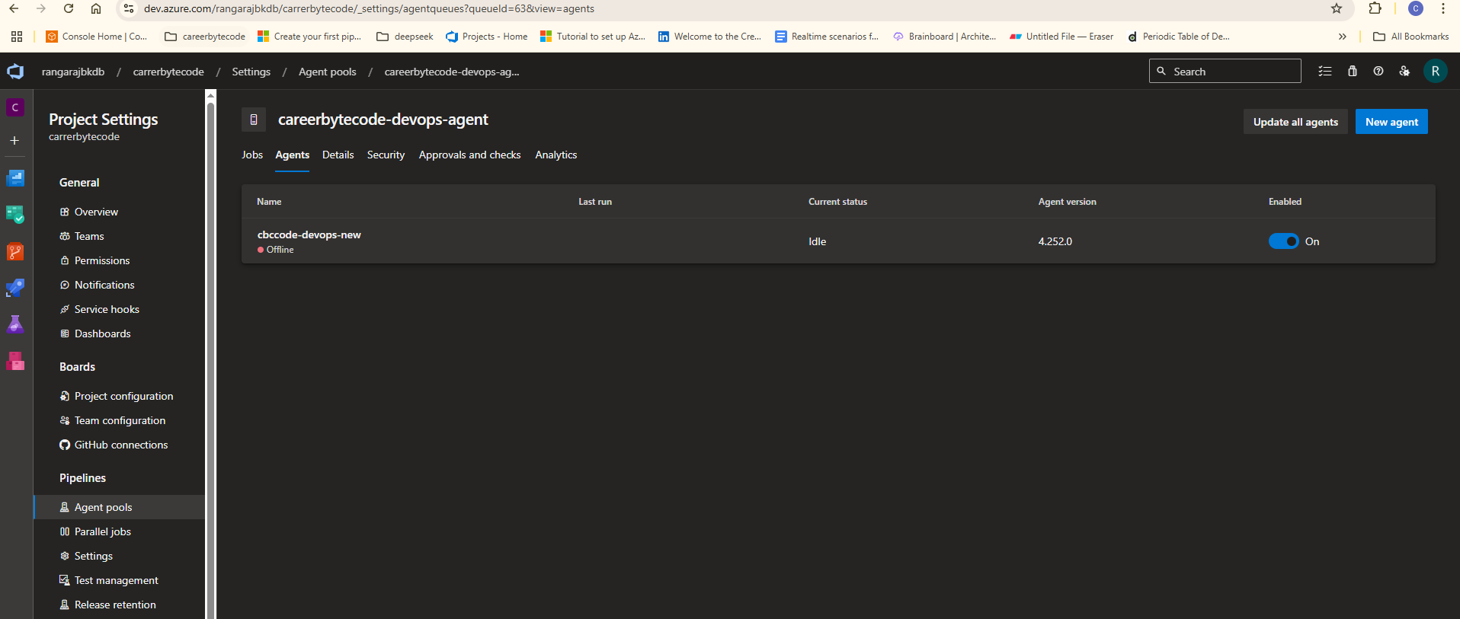Click the Search input field

[1225, 71]
